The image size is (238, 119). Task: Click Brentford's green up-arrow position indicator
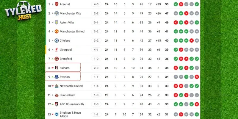(53, 59)
